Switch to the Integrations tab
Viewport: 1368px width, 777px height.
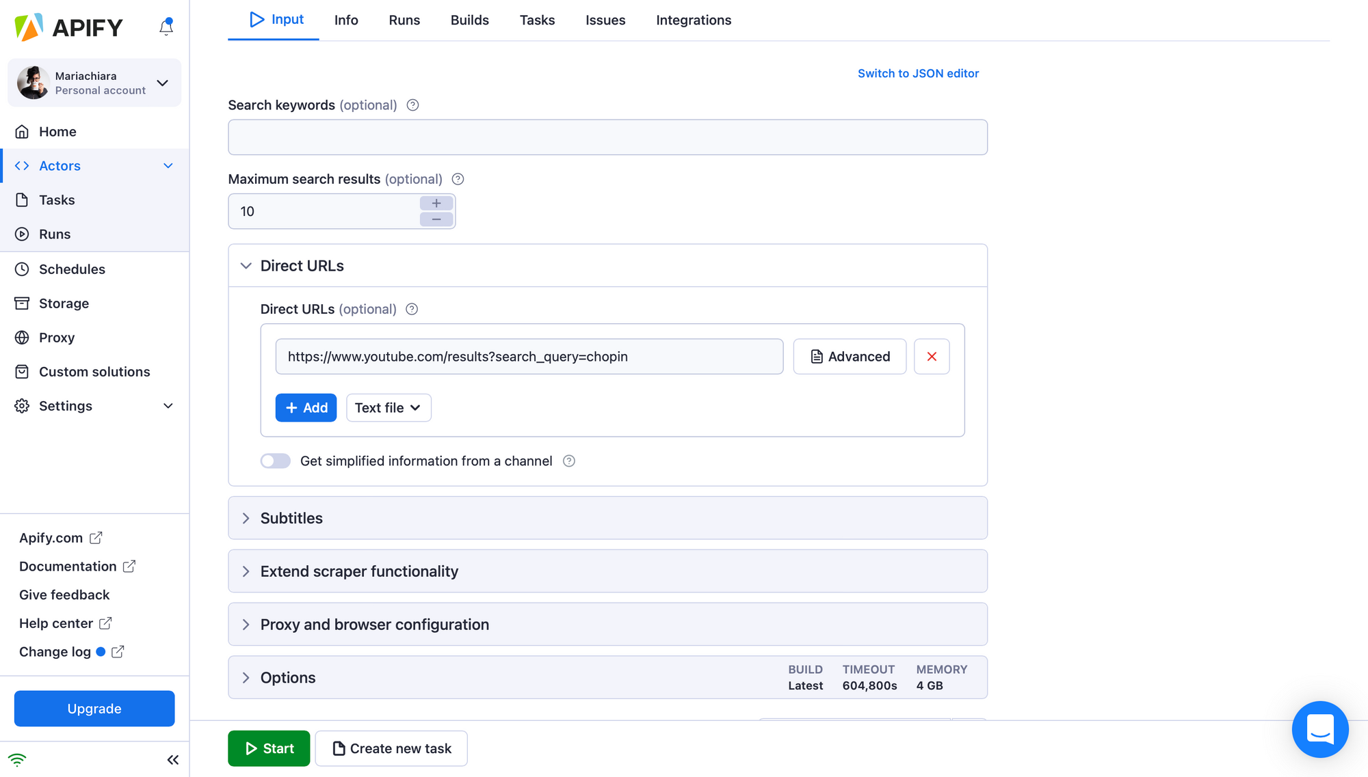pyautogui.click(x=694, y=20)
